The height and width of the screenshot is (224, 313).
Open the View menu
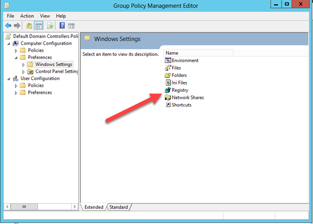pyautogui.click(x=45, y=16)
